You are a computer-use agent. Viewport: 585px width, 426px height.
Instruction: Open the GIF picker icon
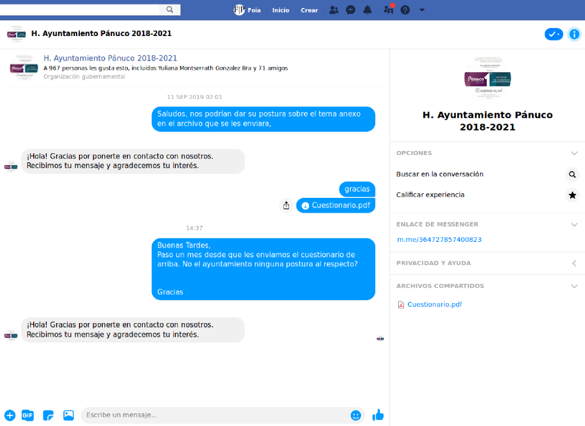pyautogui.click(x=27, y=415)
